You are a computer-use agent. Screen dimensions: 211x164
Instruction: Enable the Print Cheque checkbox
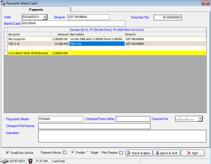point(121,153)
